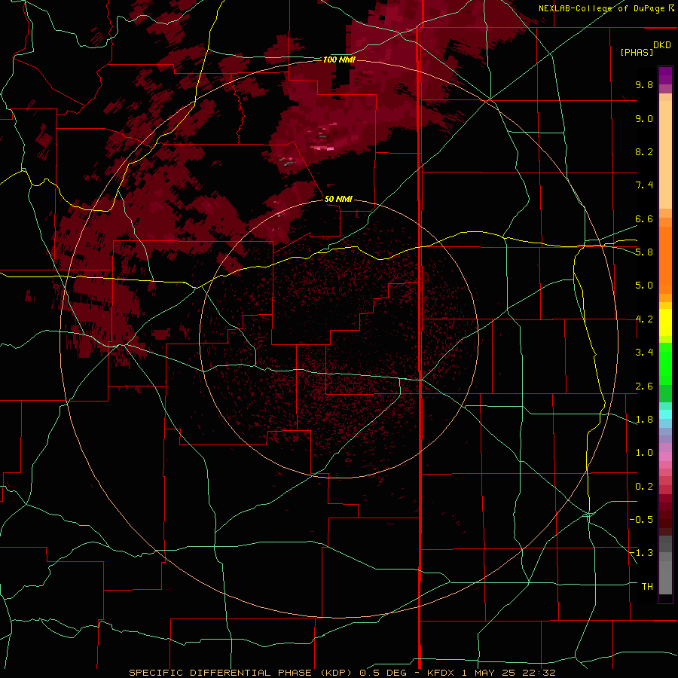Click the 3.4 scale value
Image resolution: width=678 pixels, height=678 pixels.
644,353
